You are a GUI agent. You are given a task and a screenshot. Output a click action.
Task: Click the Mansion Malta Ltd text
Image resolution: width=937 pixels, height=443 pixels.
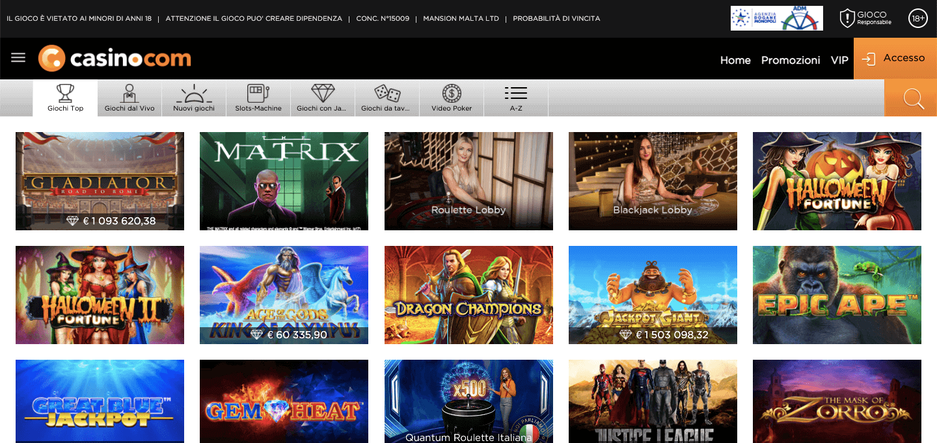(x=461, y=18)
